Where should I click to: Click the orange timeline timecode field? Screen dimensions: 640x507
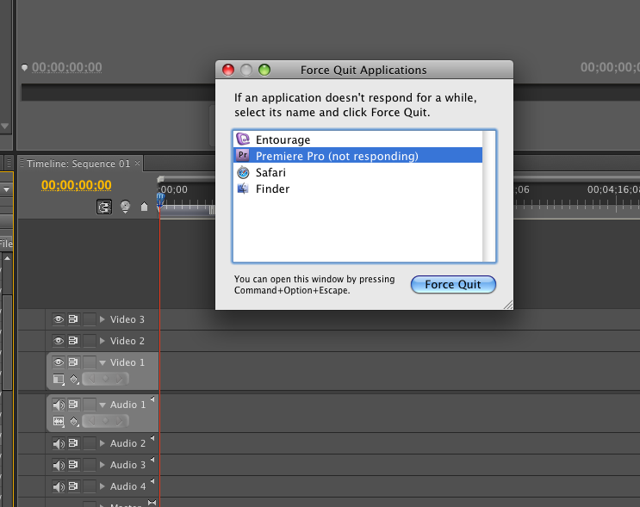tap(77, 185)
